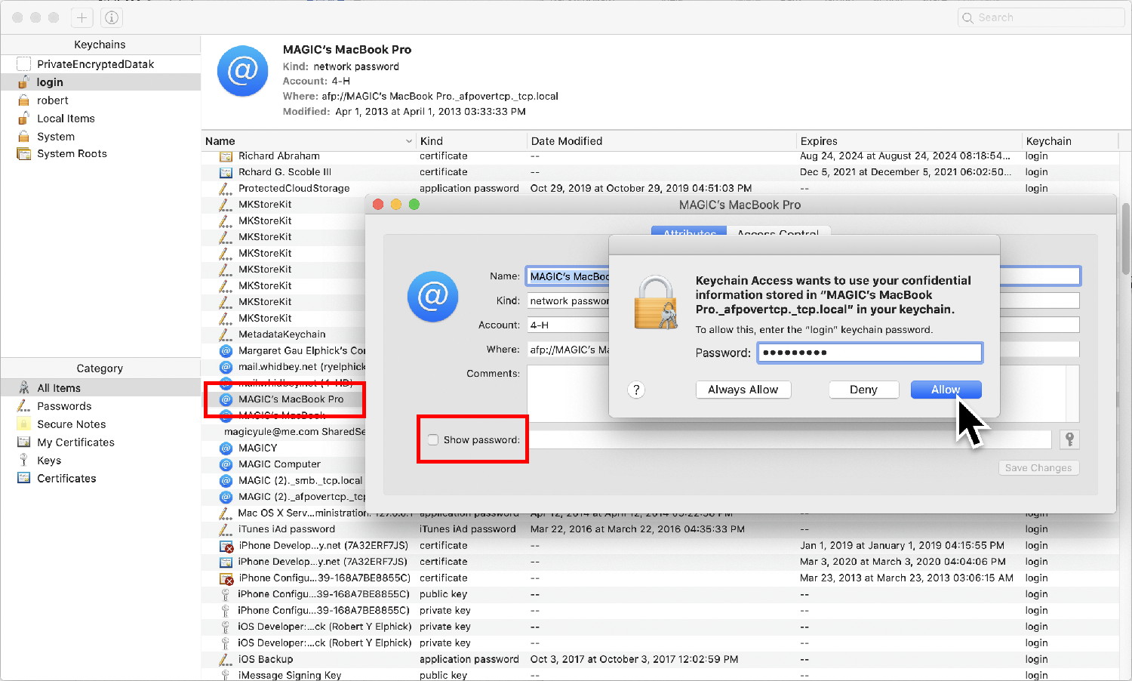Click the Allow button

(x=946, y=390)
